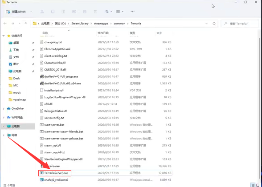Click the Copy icon in toolbar
262x187 pixels.
[x=53, y=12]
